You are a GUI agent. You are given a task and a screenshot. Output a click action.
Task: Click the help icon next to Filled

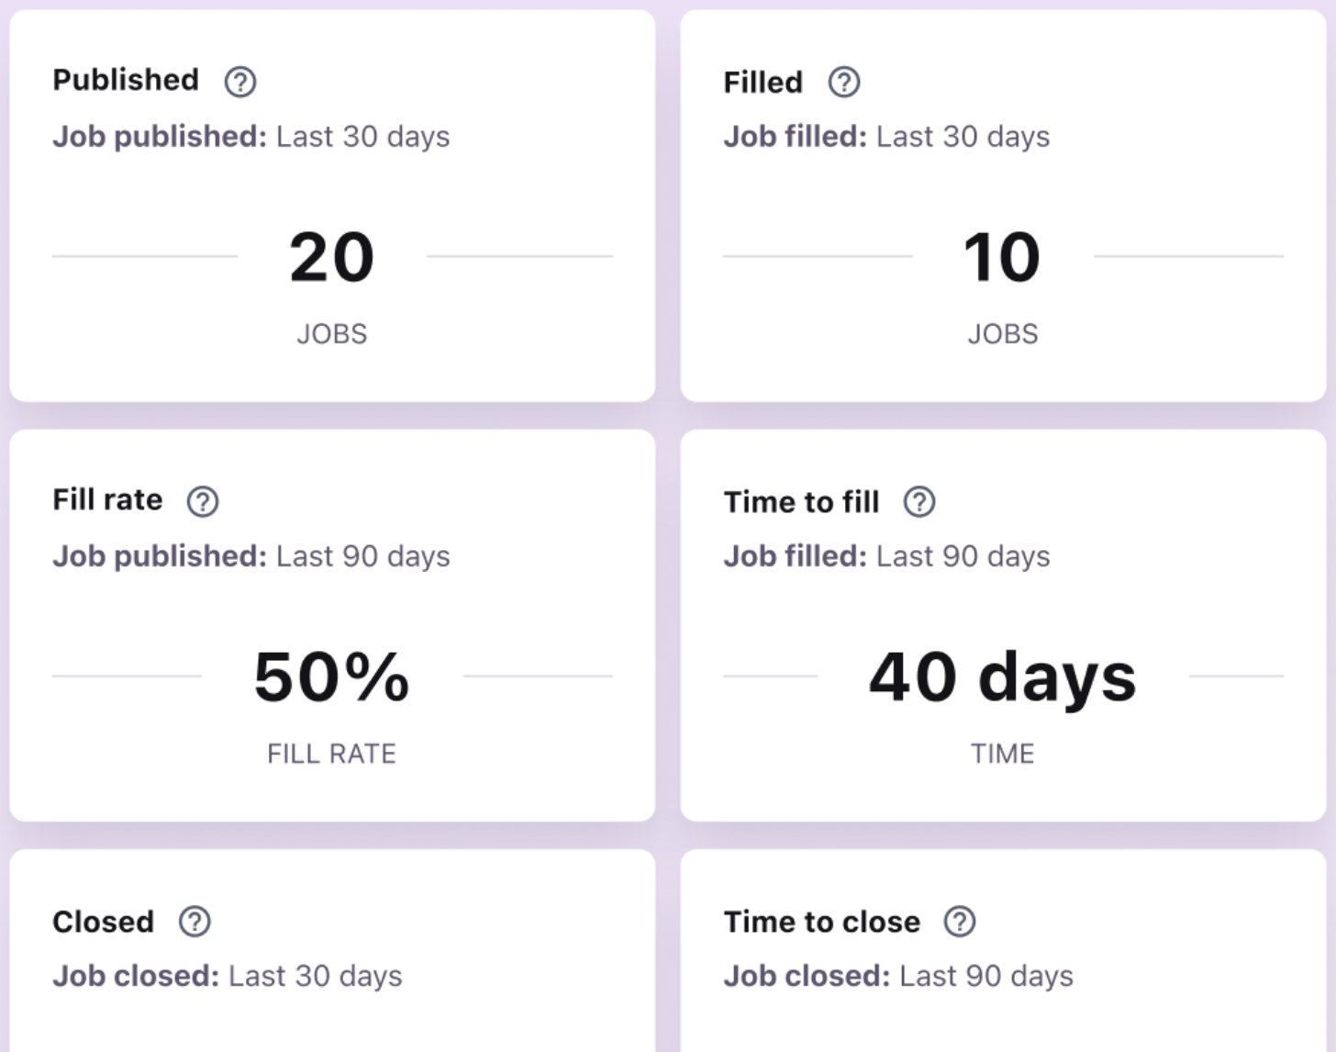pos(844,82)
